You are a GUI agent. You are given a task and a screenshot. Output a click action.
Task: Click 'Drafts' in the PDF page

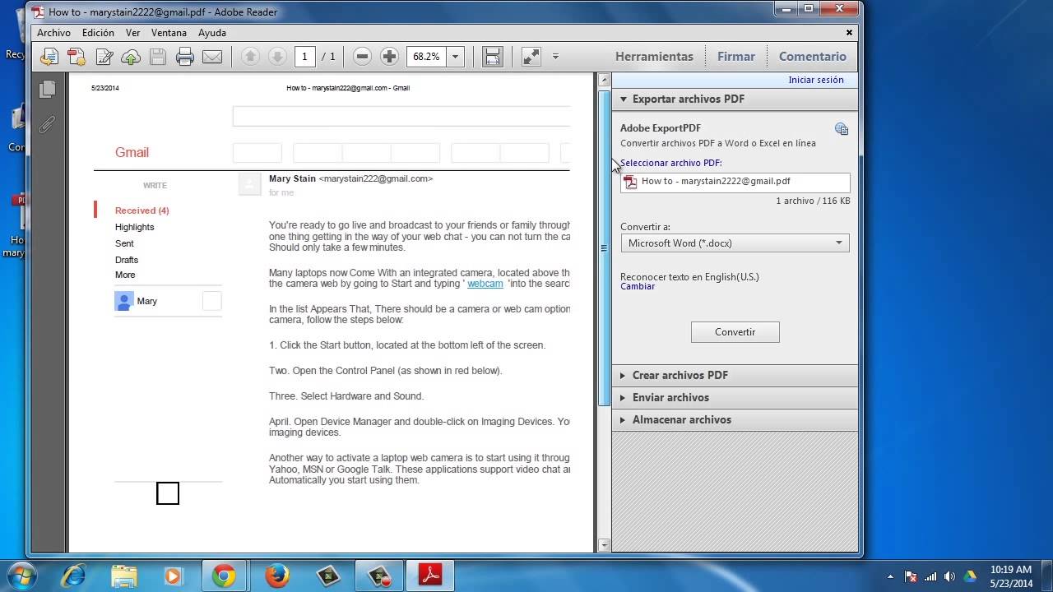pos(127,260)
